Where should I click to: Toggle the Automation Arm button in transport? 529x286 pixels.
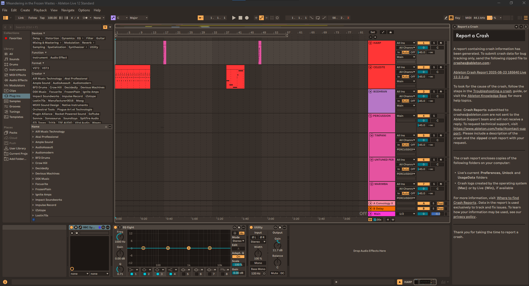coord(261,18)
